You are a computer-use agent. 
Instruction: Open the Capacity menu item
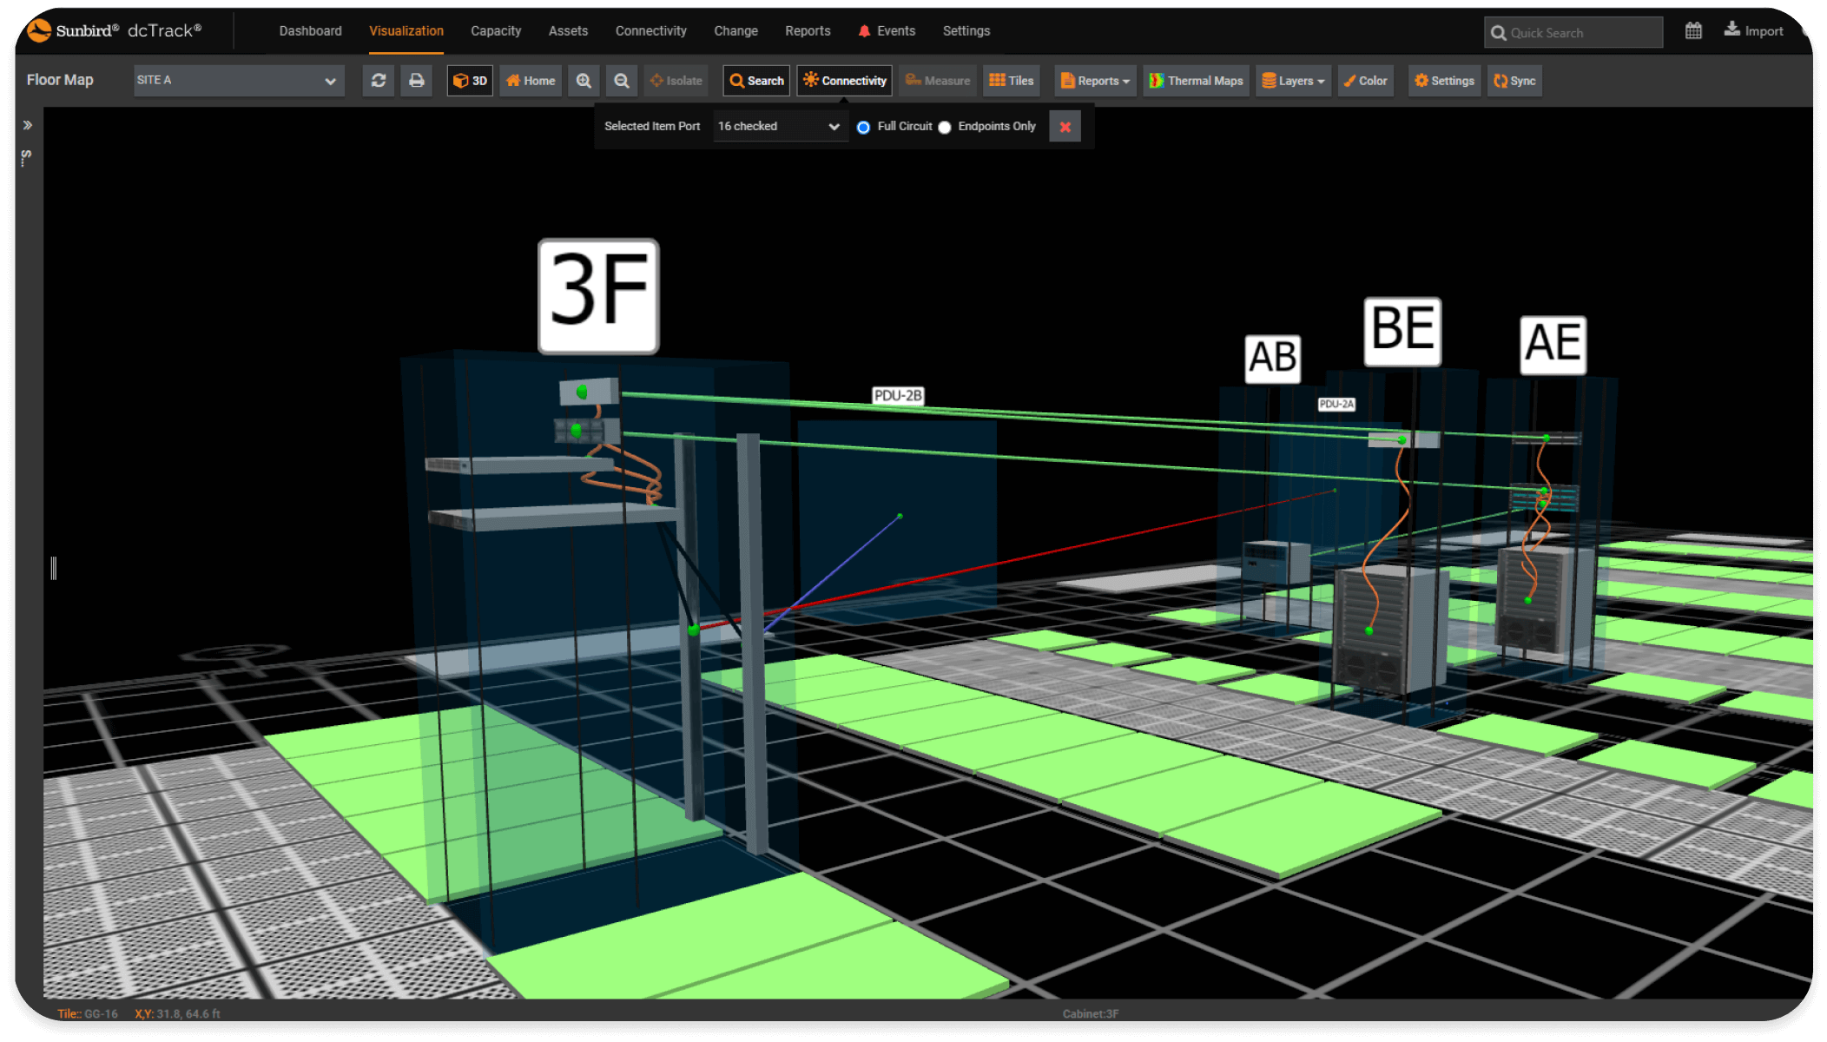point(496,30)
